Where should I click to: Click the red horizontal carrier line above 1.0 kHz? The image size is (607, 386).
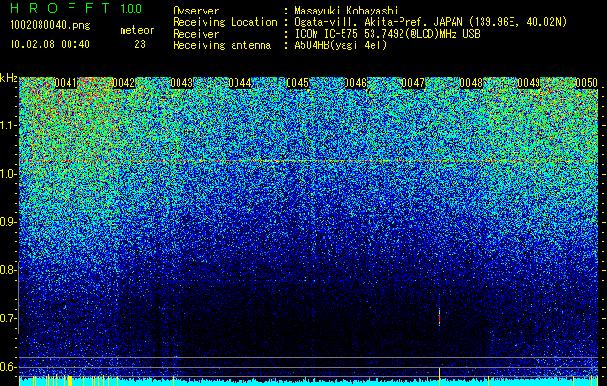point(309,160)
